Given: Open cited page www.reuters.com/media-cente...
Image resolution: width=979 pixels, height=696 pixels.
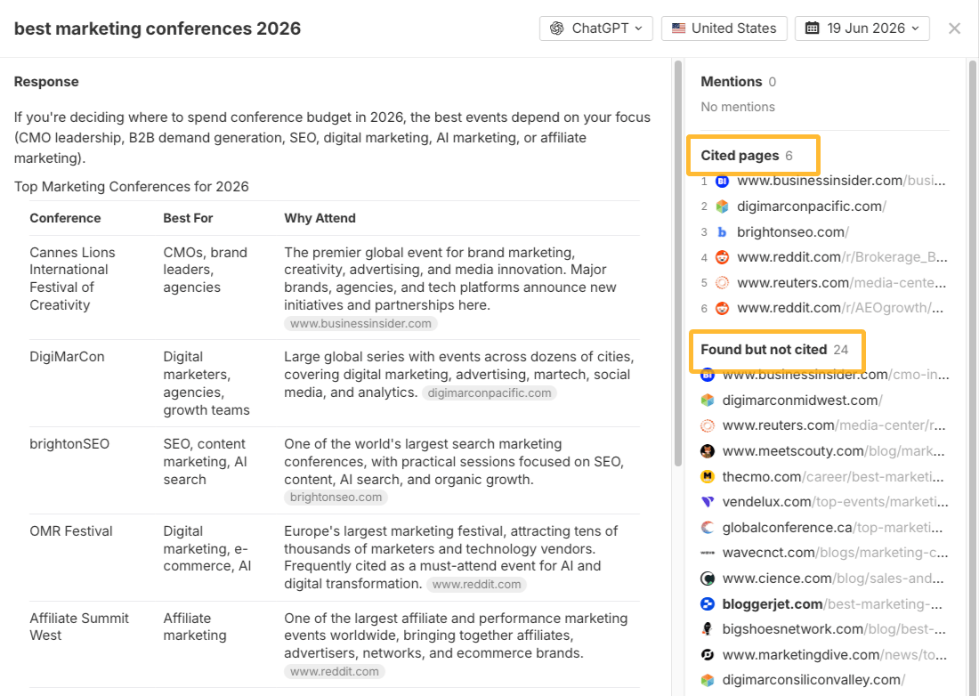Looking at the screenshot, I should 841,283.
